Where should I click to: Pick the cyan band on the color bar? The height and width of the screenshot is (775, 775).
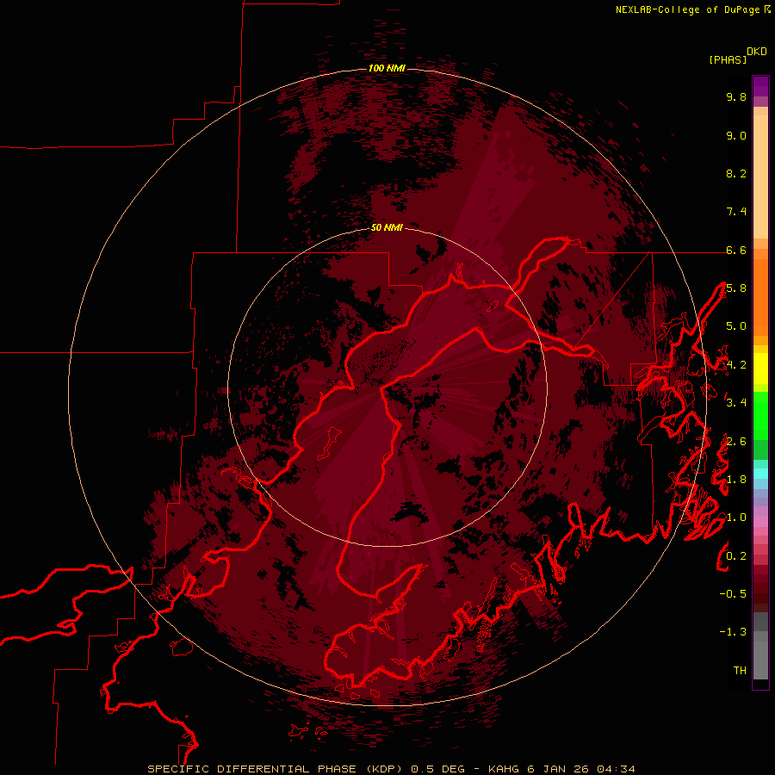click(x=760, y=474)
